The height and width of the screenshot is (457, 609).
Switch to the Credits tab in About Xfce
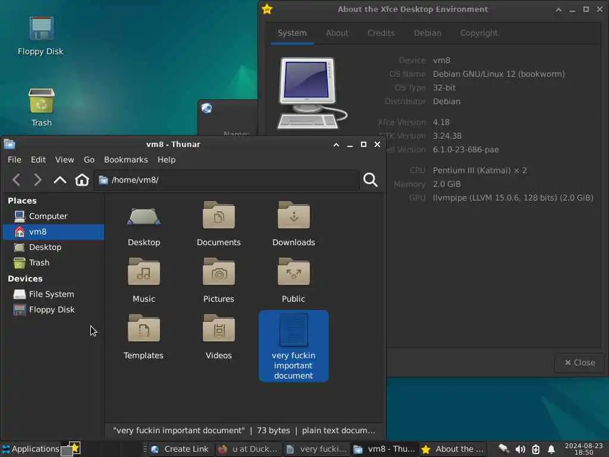point(381,33)
